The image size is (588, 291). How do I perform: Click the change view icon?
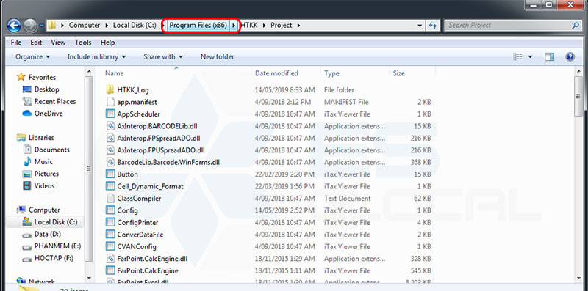[518, 57]
